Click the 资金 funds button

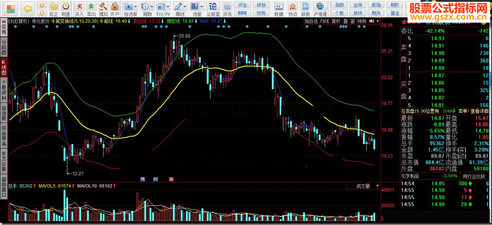click(x=242, y=5)
